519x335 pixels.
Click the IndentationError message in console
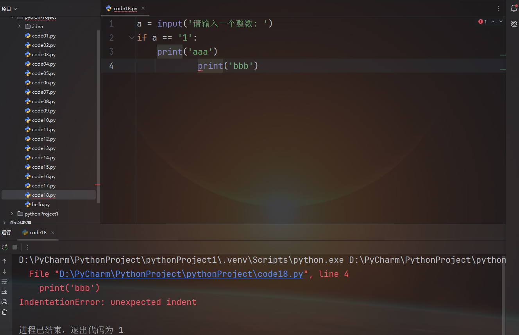(108, 302)
